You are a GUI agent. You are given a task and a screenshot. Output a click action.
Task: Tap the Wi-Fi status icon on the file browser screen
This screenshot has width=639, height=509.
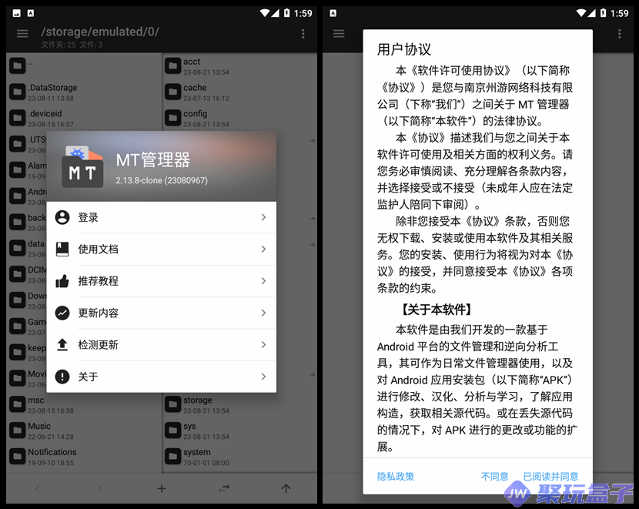(265, 13)
